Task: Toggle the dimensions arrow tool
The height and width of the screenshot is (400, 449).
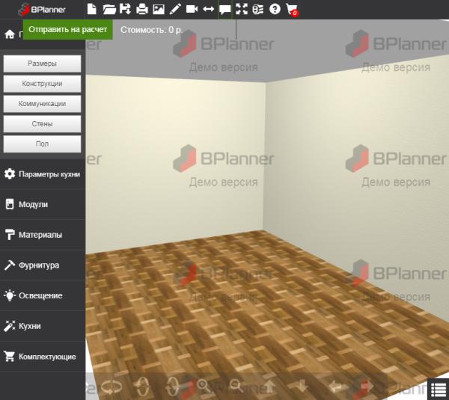Action: [208, 10]
